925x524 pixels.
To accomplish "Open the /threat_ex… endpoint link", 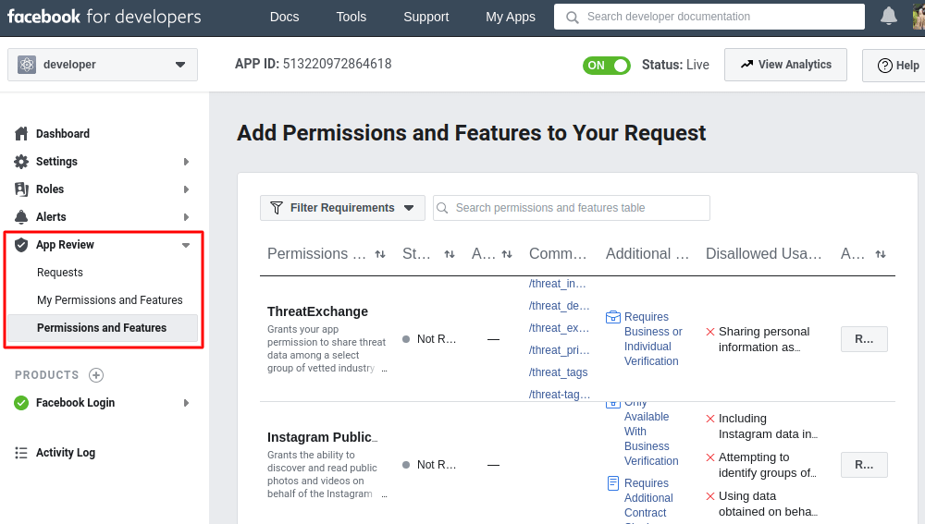I will [560, 328].
